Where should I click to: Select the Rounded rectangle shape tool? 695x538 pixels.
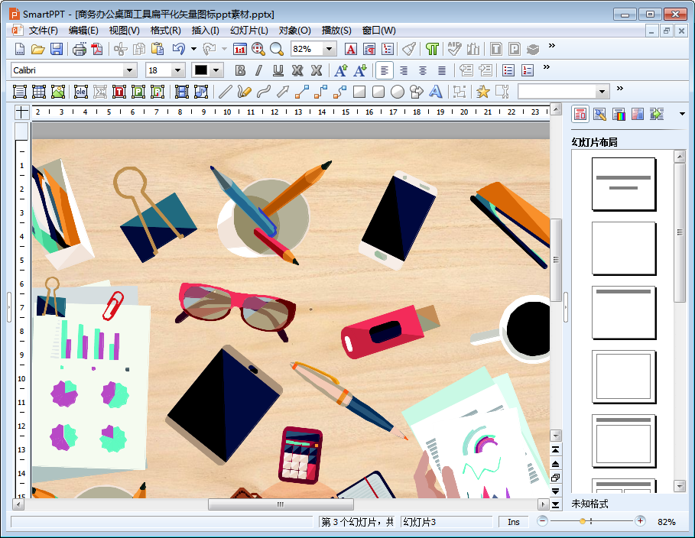(378, 92)
